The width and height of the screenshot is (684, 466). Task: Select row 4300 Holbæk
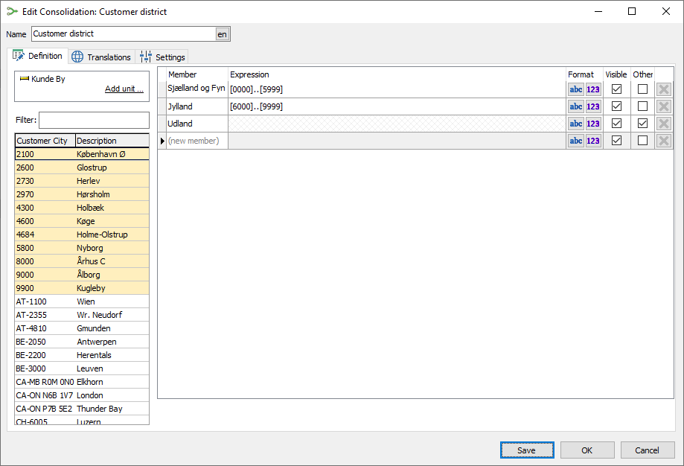point(82,208)
